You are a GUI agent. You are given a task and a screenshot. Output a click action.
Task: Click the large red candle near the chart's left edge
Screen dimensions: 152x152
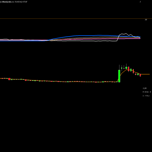pyautogui.click(x=9, y=79)
